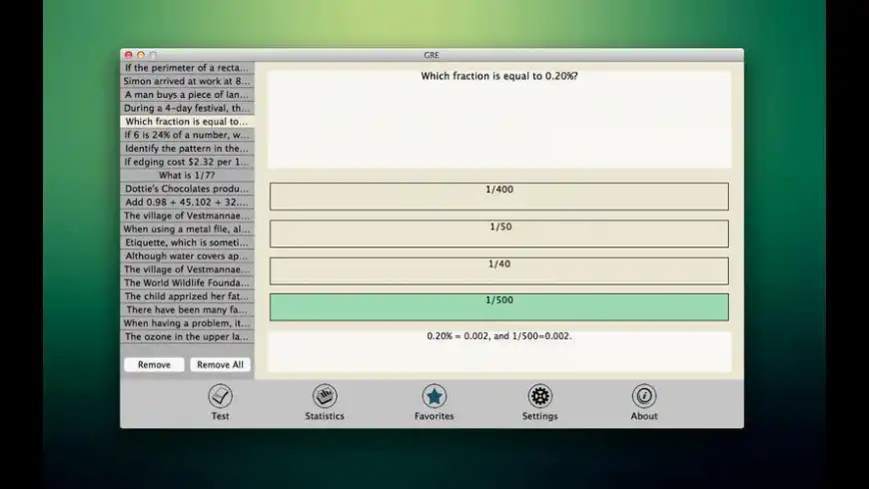
Task: Select 'If 6 is 24% of a number' question
Action: (188, 135)
